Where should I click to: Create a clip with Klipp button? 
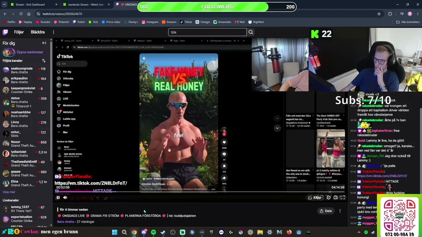coord(315,197)
